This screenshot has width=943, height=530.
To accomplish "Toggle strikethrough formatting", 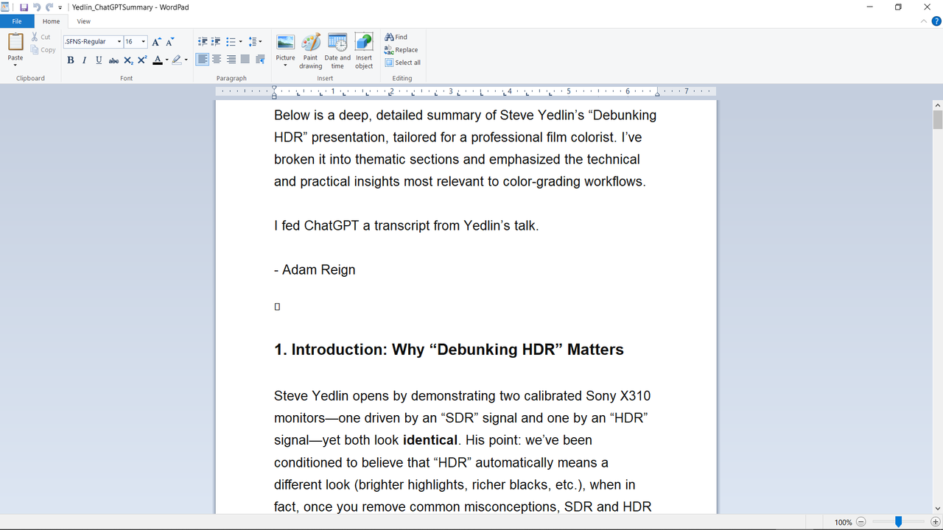I will point(113,60).
